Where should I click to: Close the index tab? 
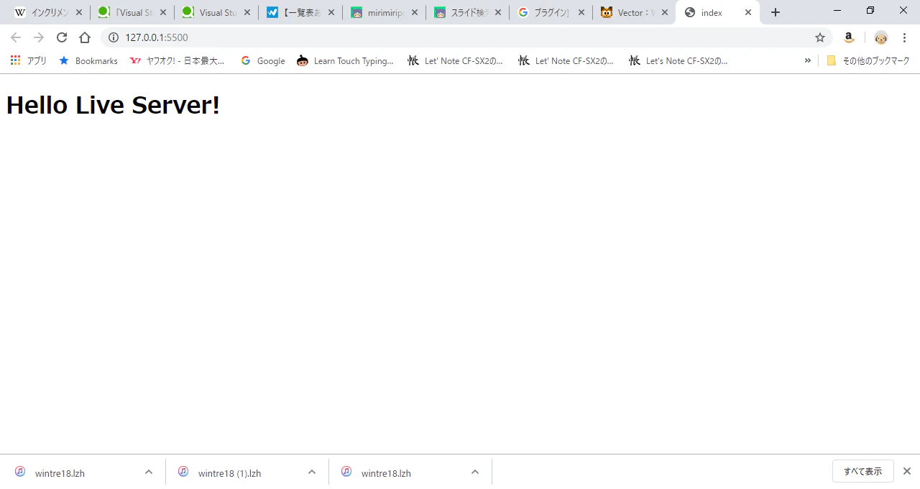tap(748, 13)
